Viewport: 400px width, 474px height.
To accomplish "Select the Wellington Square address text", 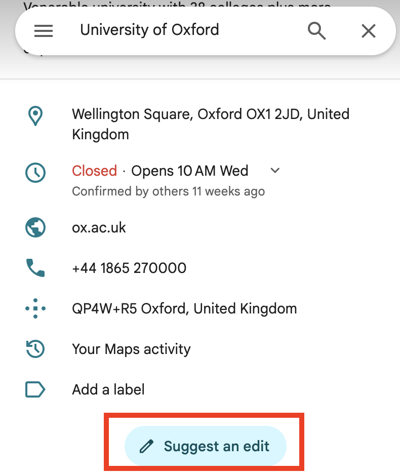I will (211, 124).
